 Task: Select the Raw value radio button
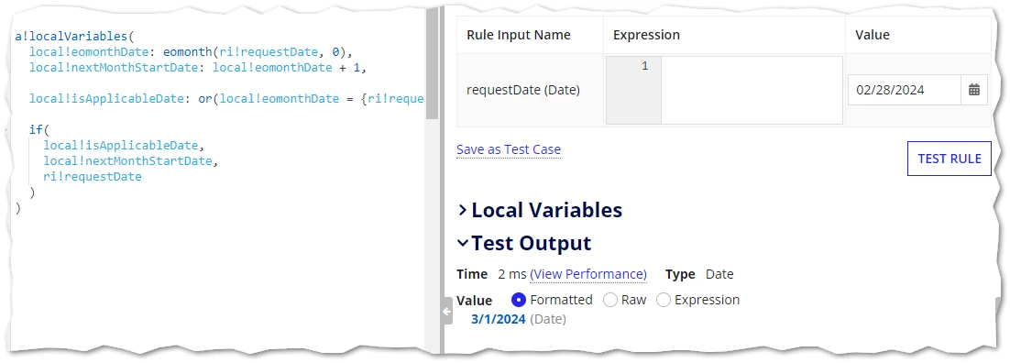(x=610, y=300)
